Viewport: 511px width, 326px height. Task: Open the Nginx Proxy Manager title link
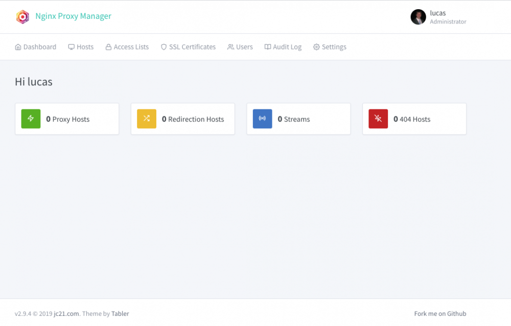click(x=73, y=16)
